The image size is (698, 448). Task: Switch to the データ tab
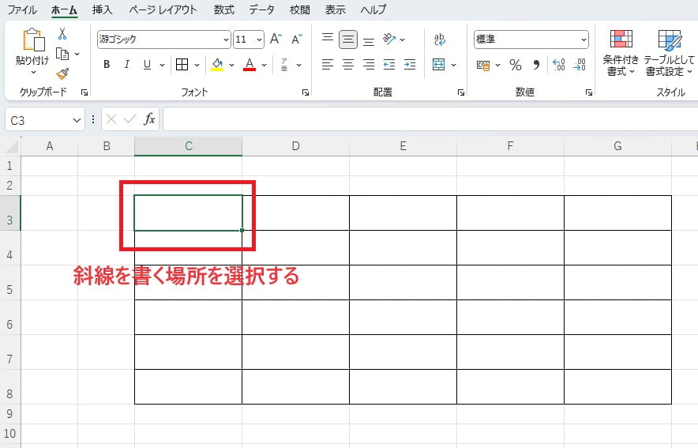pyautogui.click(x=262, y=9)
